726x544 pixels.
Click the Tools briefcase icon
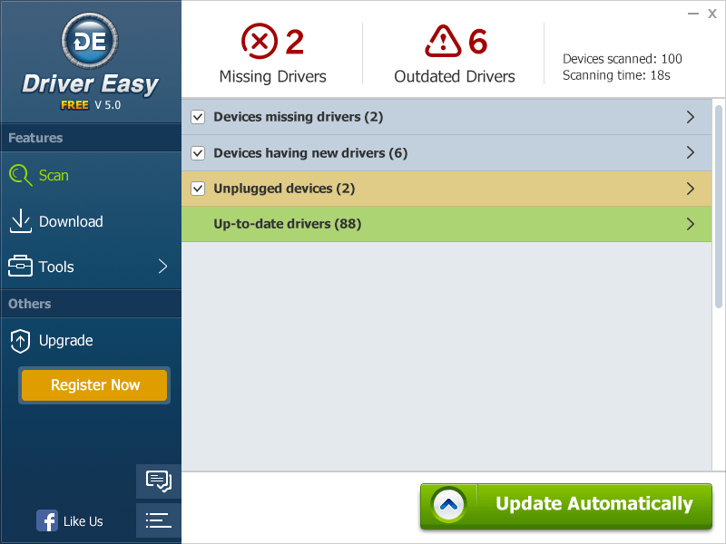click(20, 267)
